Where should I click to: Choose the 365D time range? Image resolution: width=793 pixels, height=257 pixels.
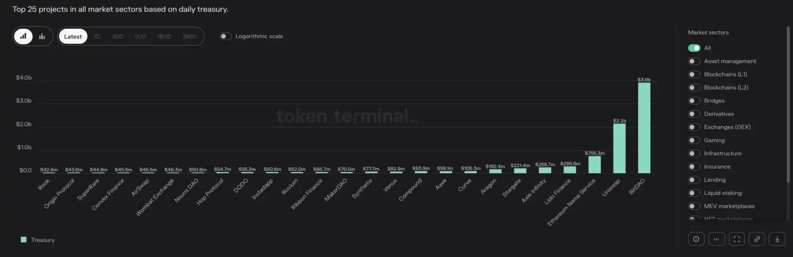pyautogui.click(x=189, y=37)
